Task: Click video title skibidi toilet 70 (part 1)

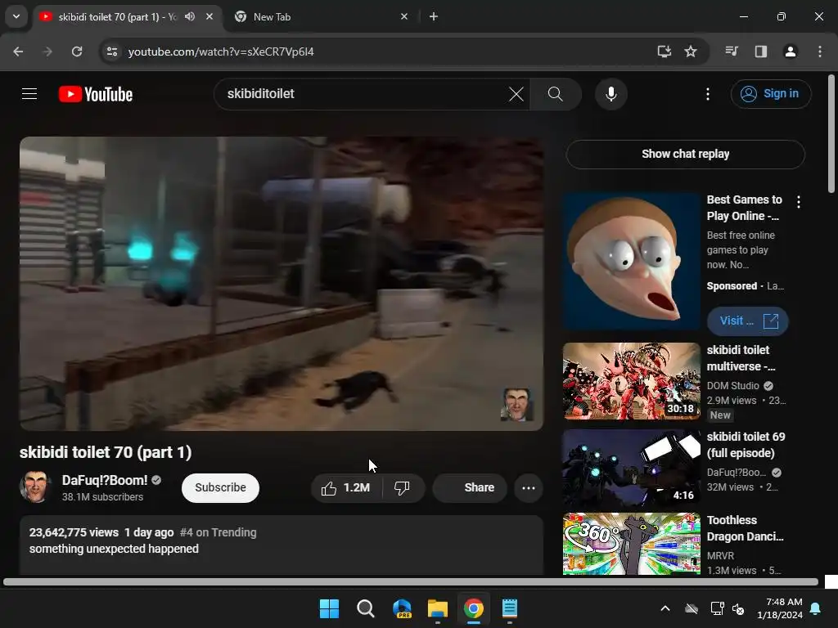Action: pyautogui.click(x=106, y=452)
